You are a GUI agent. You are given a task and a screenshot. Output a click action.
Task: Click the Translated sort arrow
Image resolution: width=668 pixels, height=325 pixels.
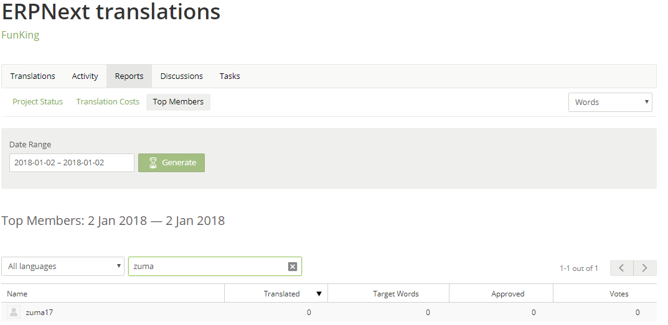[319, 294]
